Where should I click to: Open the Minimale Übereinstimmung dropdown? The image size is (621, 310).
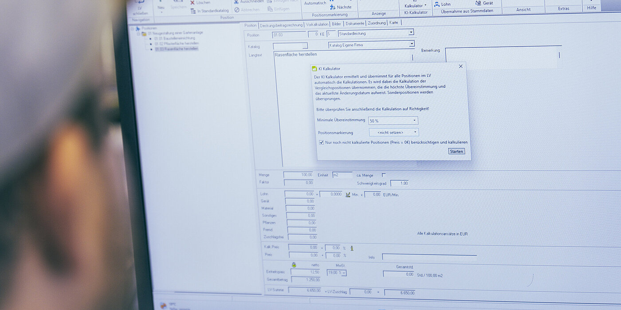393,120
